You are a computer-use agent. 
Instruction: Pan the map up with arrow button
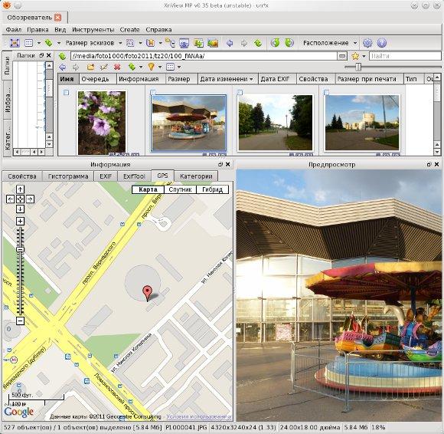click(x=20, y=189)
